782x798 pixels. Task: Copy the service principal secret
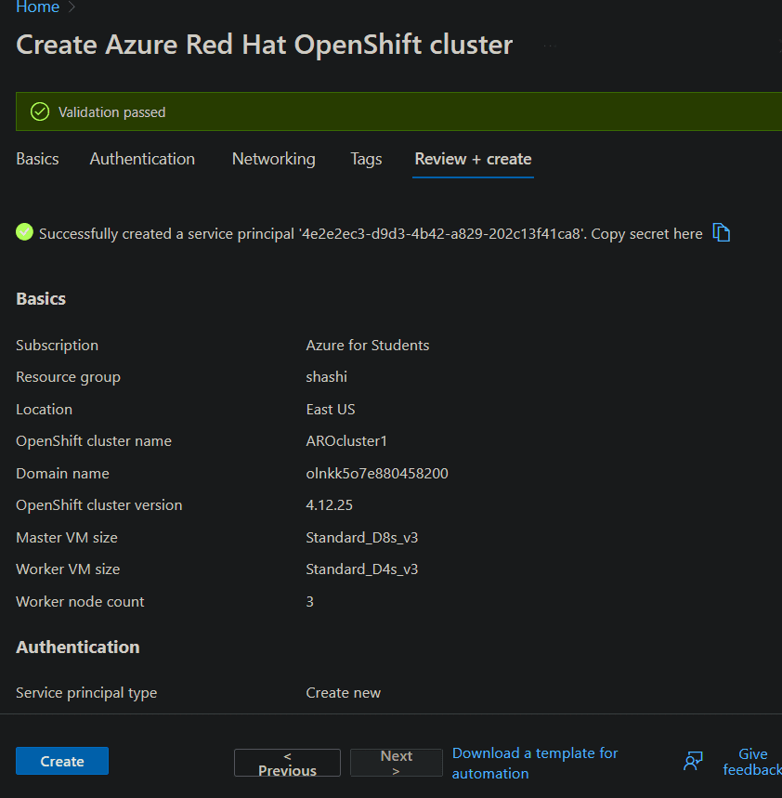[x=722, y=233]
